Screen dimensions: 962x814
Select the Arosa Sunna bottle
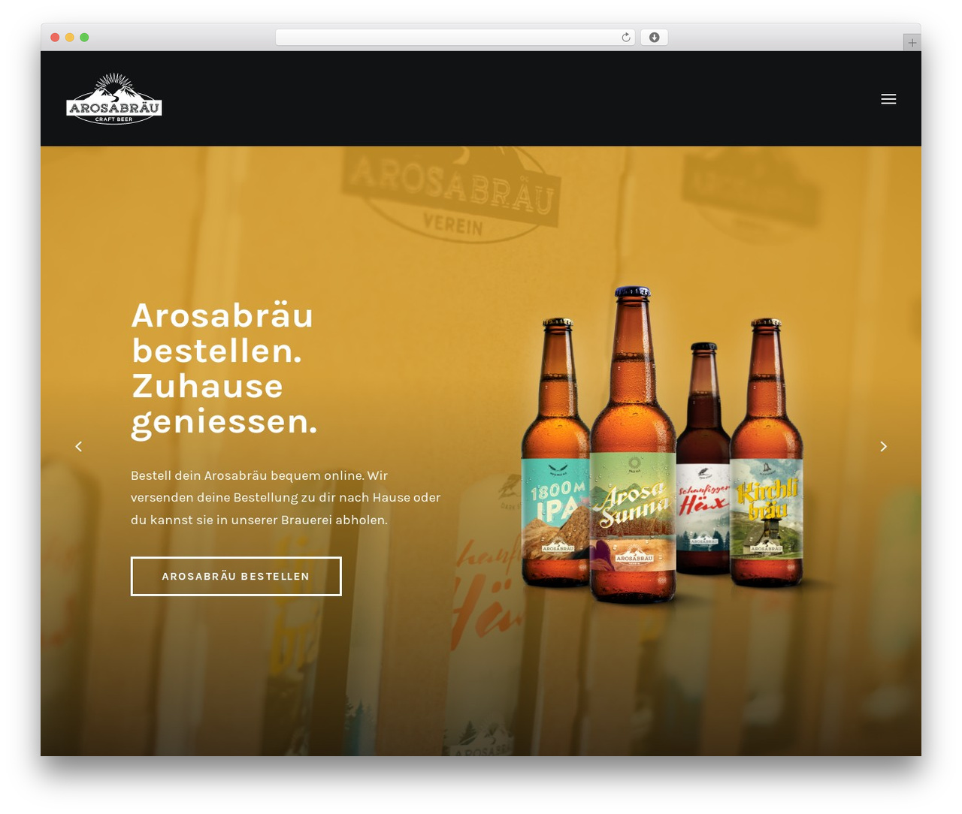(x=633, y=445)
